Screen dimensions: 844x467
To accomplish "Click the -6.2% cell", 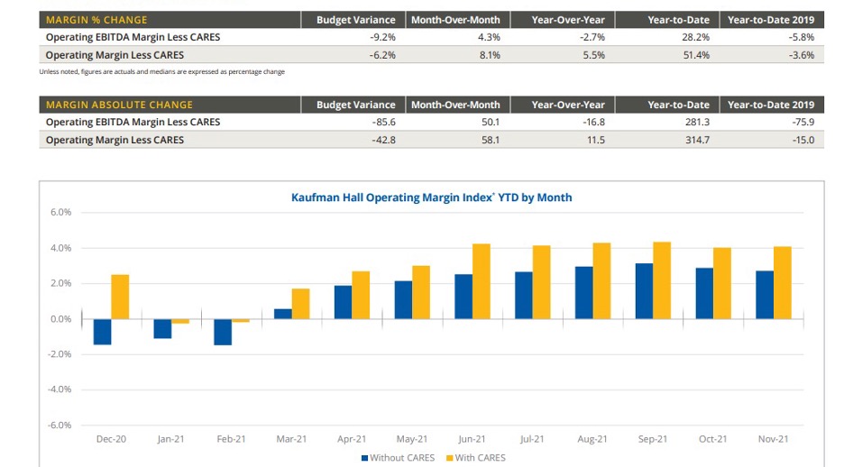I will 382,55.
